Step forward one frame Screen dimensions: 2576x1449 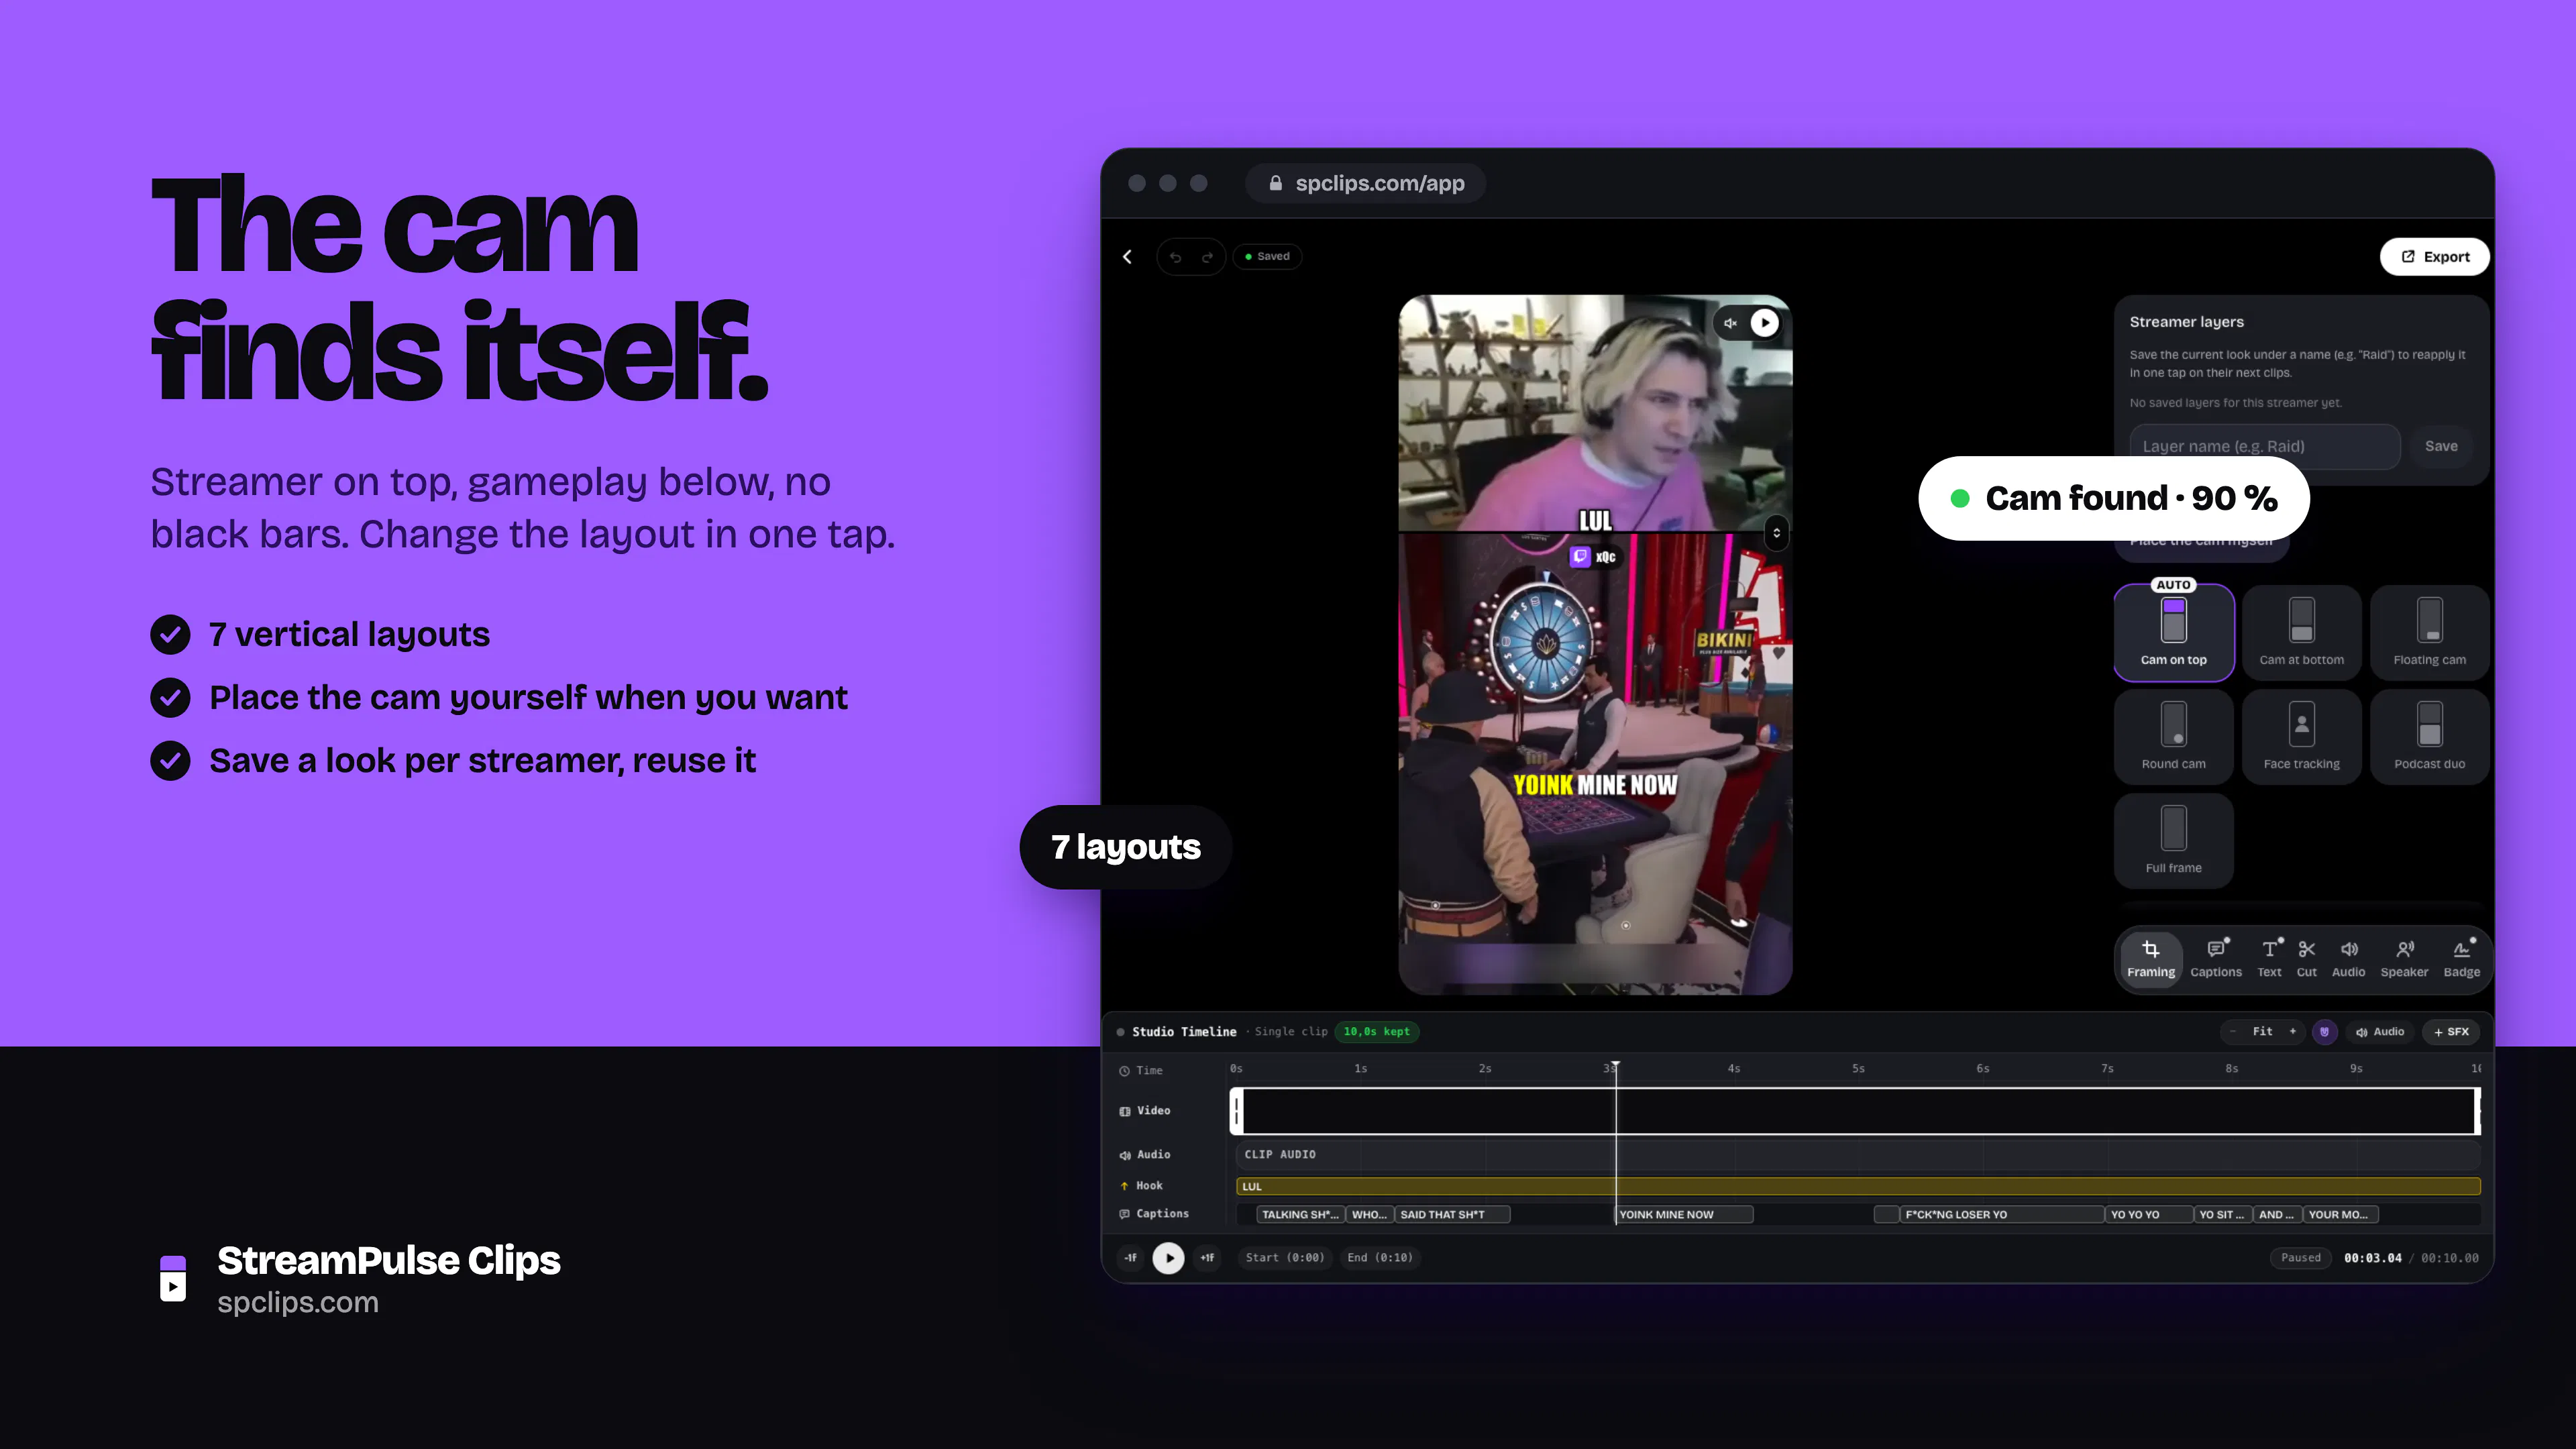[1207, 1258]
